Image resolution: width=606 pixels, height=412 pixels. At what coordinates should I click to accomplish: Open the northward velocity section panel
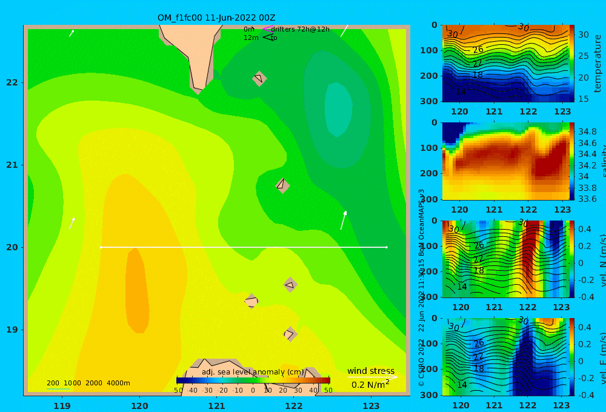505,259
